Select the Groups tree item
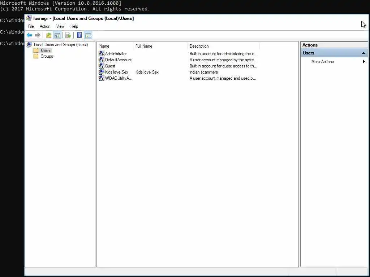 (47, 56)
